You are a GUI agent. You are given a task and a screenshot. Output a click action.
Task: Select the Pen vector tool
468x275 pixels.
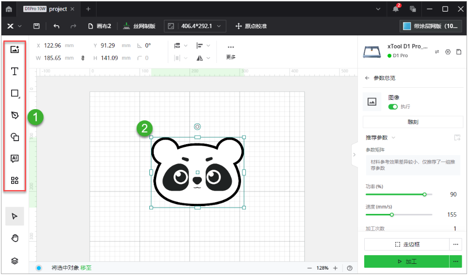pos(15,115)
